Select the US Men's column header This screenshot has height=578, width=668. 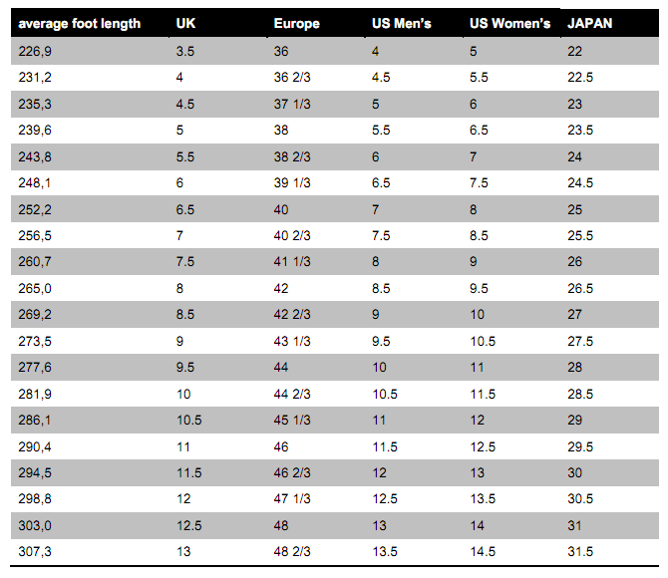[x=402, y=23]
